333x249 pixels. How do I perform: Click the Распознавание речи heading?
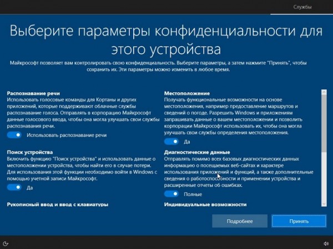click(x=33, y=93)
